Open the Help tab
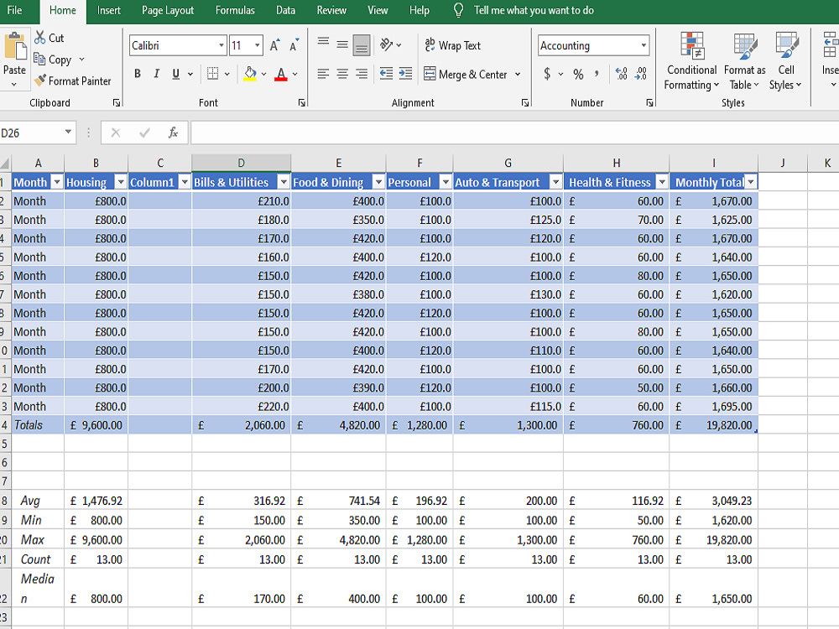Screen dimensions: 839x629 [419, 10]
